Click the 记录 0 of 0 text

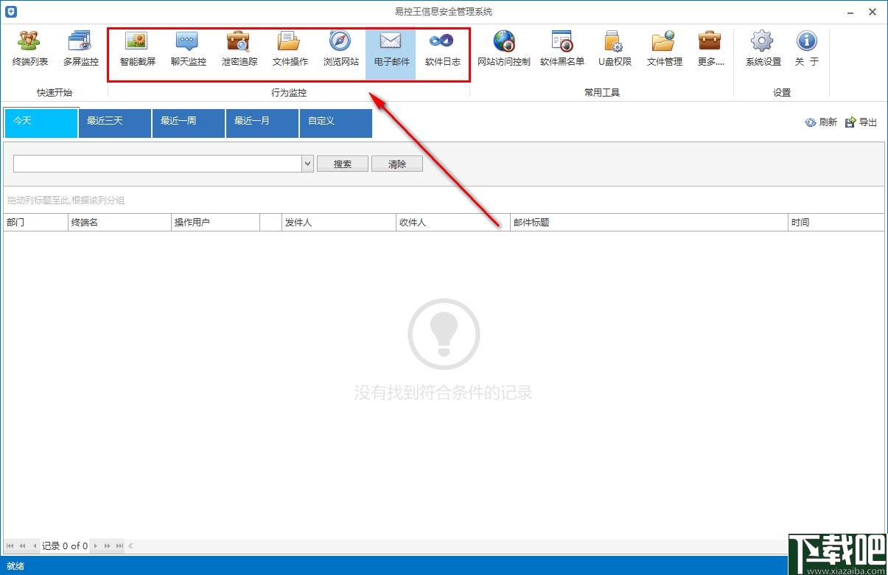coord(65,546)
